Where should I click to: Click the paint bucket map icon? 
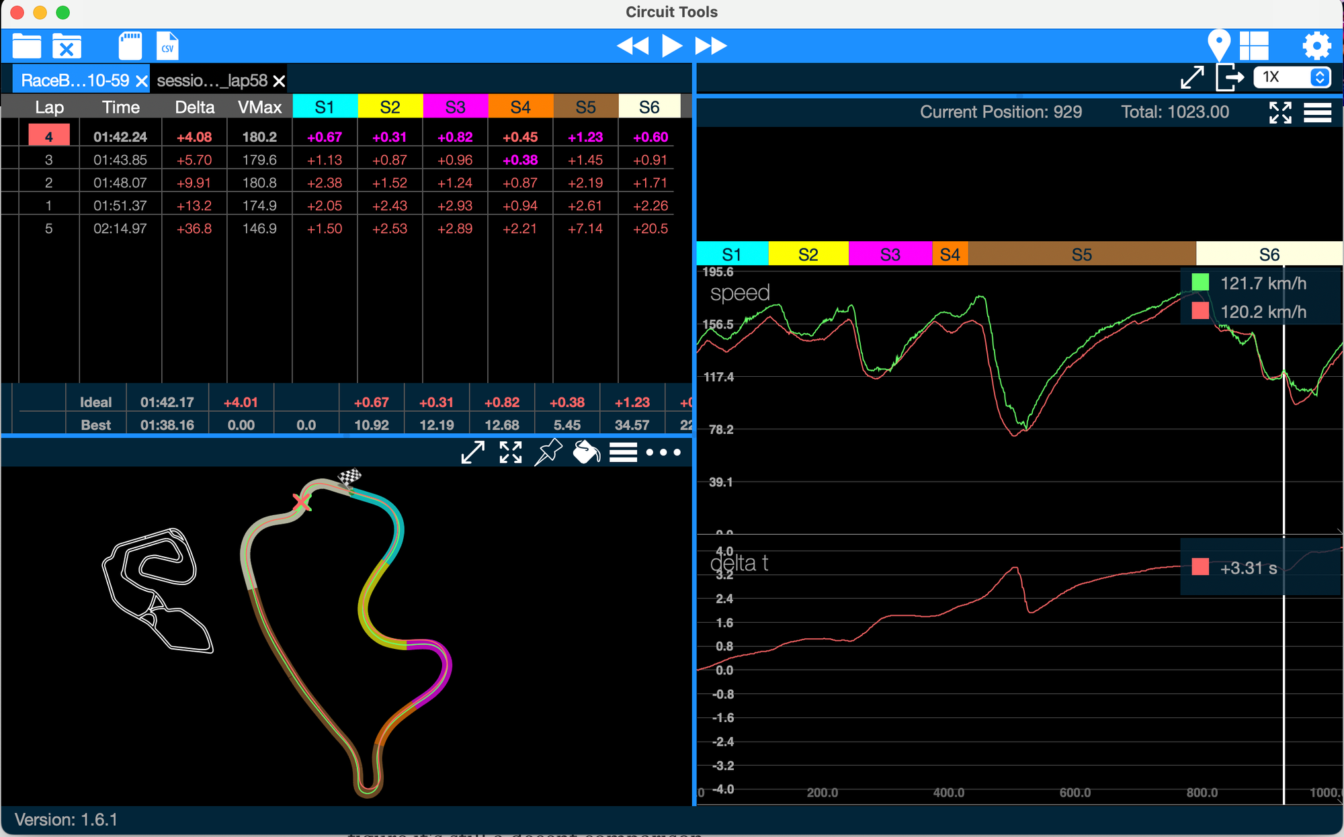[x=585, y=452]
